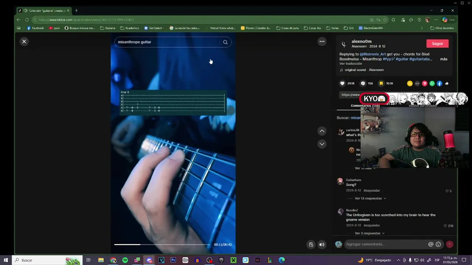Click the red send-to-friends icon
The height and width of the screenshot is (265, 472).
425,84
